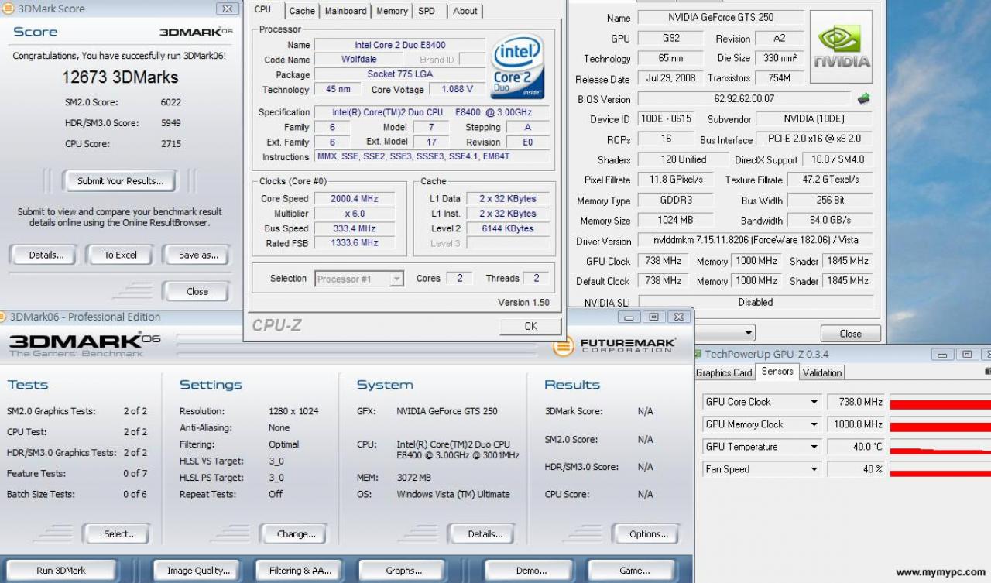Minimize the GPU-Z Sensors window
Viewport: 991px width, 583px height.
coord(942,354)
